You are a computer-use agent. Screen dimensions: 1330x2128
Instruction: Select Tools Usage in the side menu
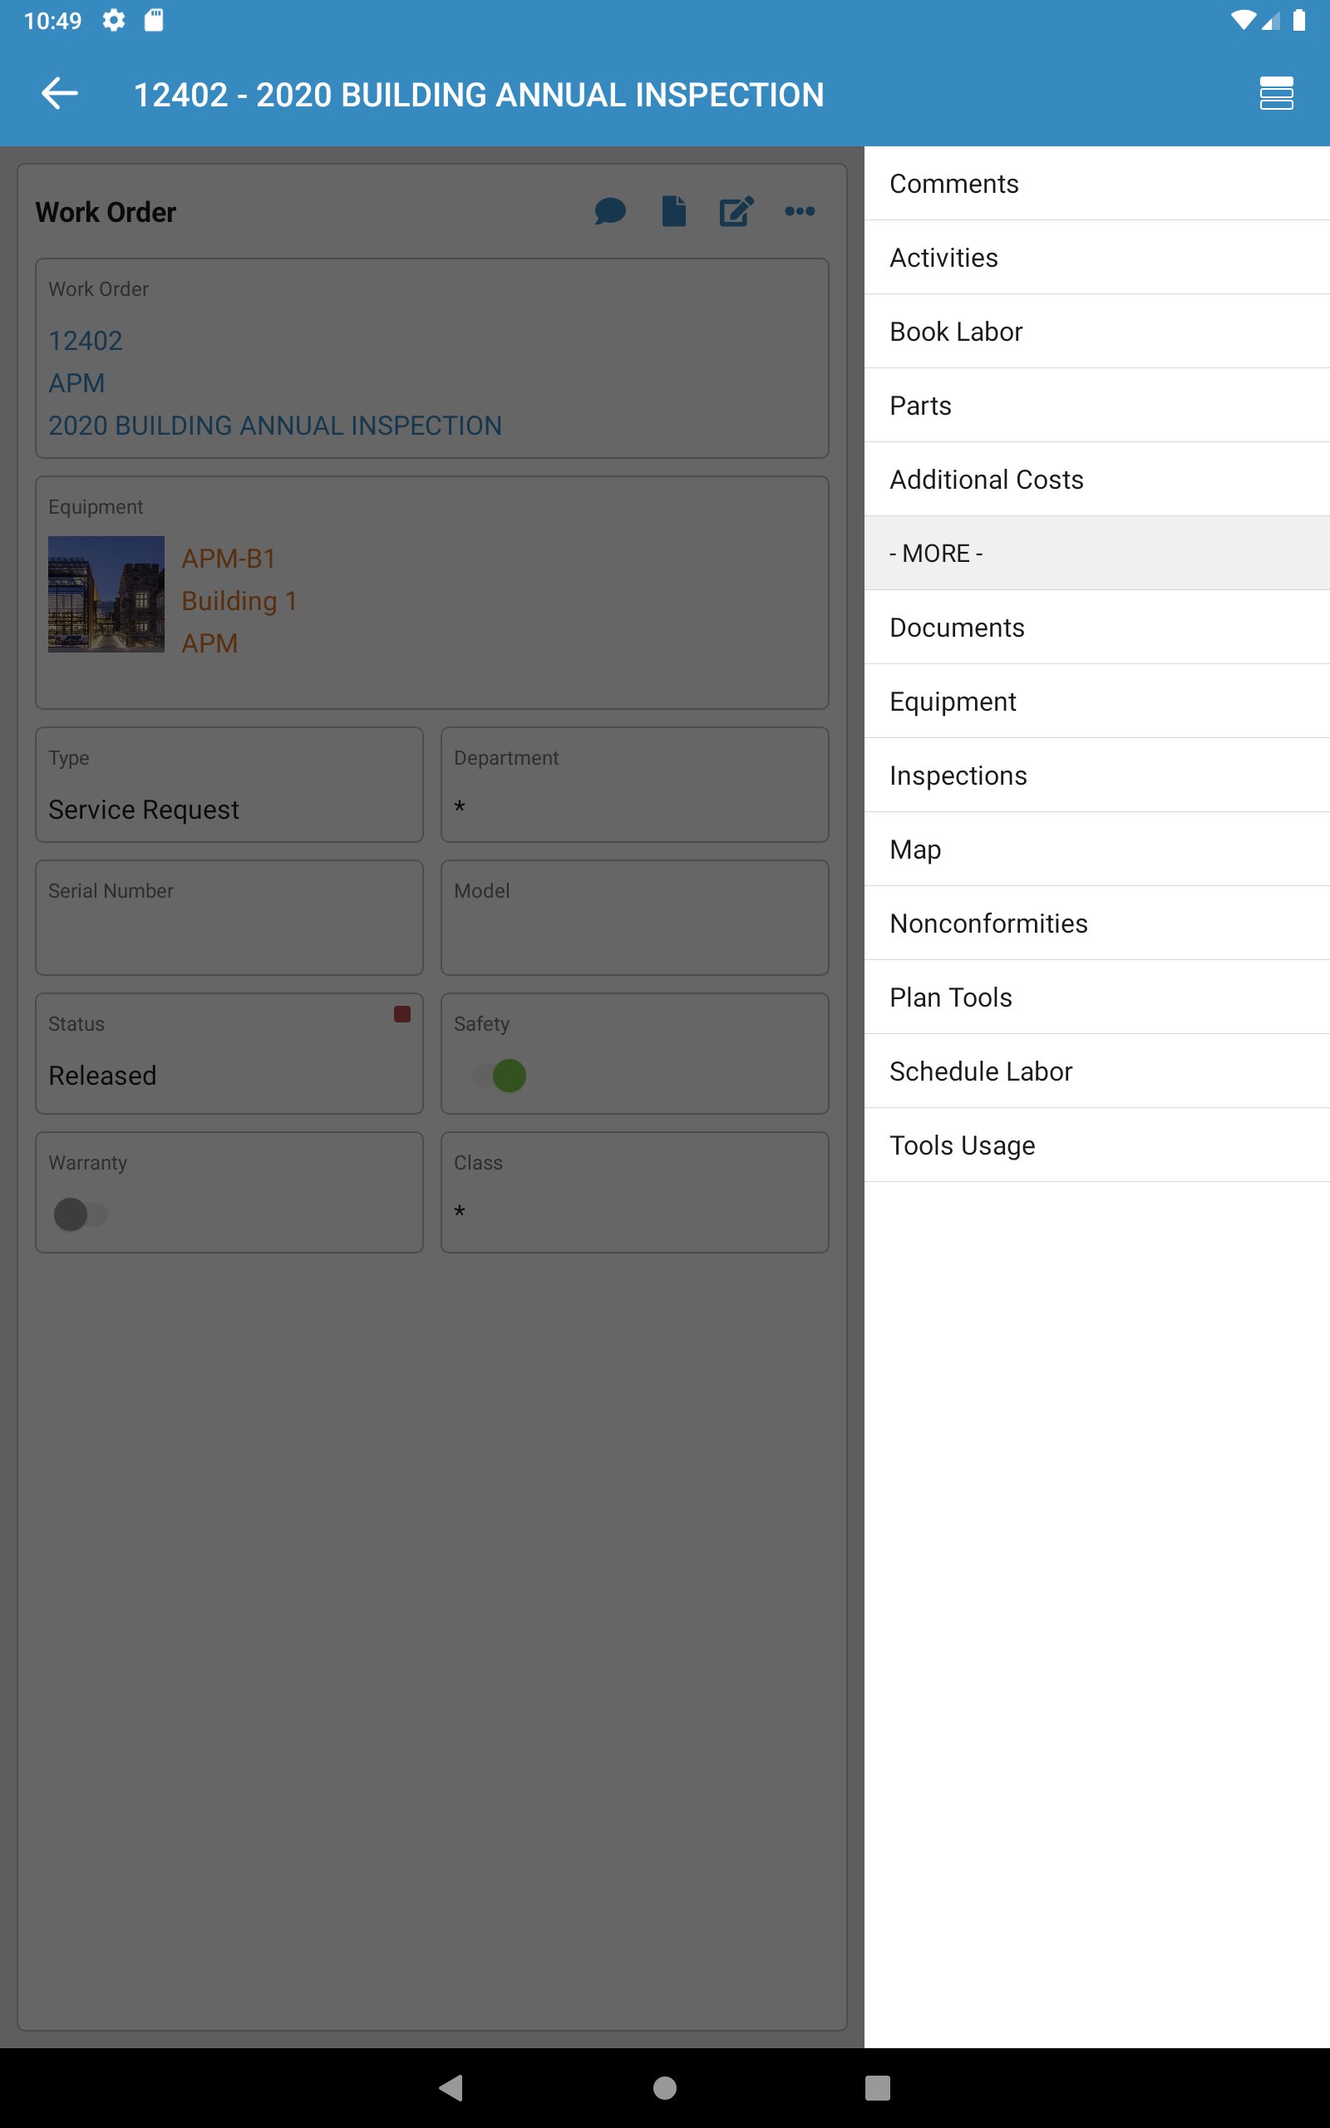963,1145
